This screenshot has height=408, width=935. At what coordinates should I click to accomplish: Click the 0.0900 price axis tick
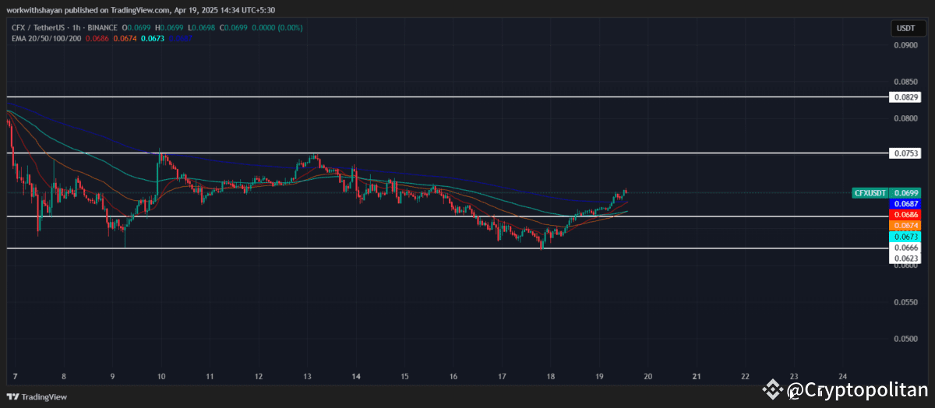[905, 45]
